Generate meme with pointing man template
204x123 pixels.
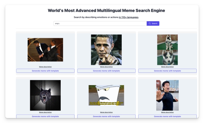click(106, 71)
